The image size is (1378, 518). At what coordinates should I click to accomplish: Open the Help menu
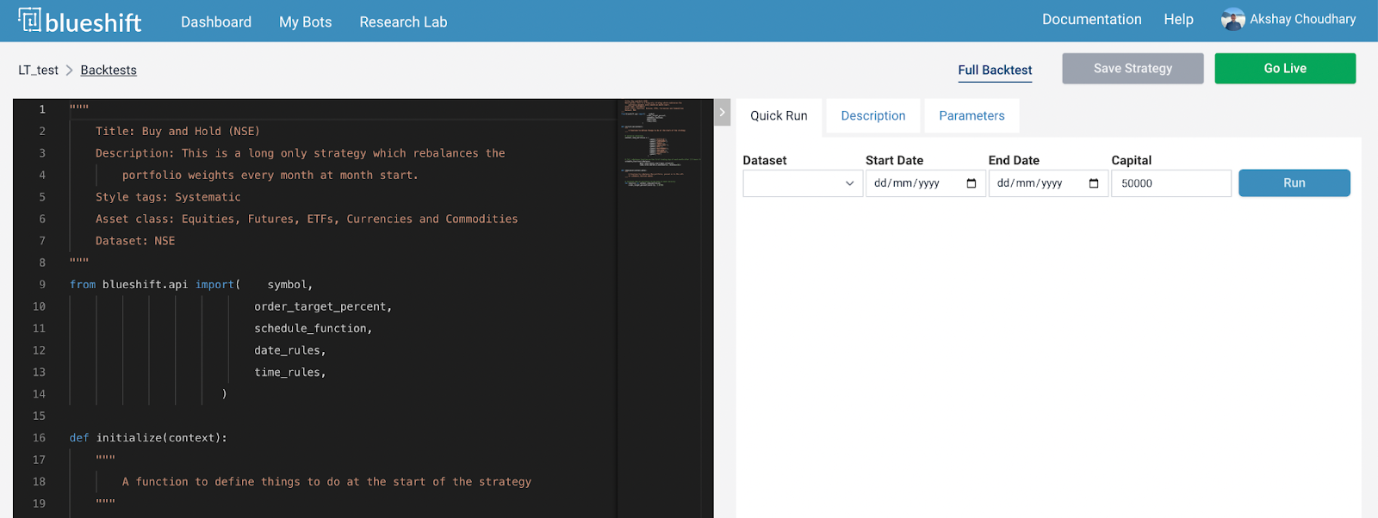(x=1178, y=19)
